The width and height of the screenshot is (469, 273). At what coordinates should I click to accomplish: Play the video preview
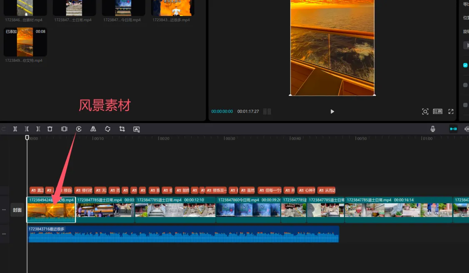tap(332, 111)
